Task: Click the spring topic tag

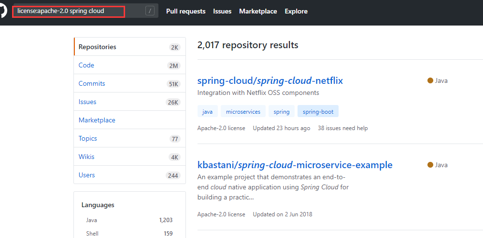Action: [x=282, y=112]
